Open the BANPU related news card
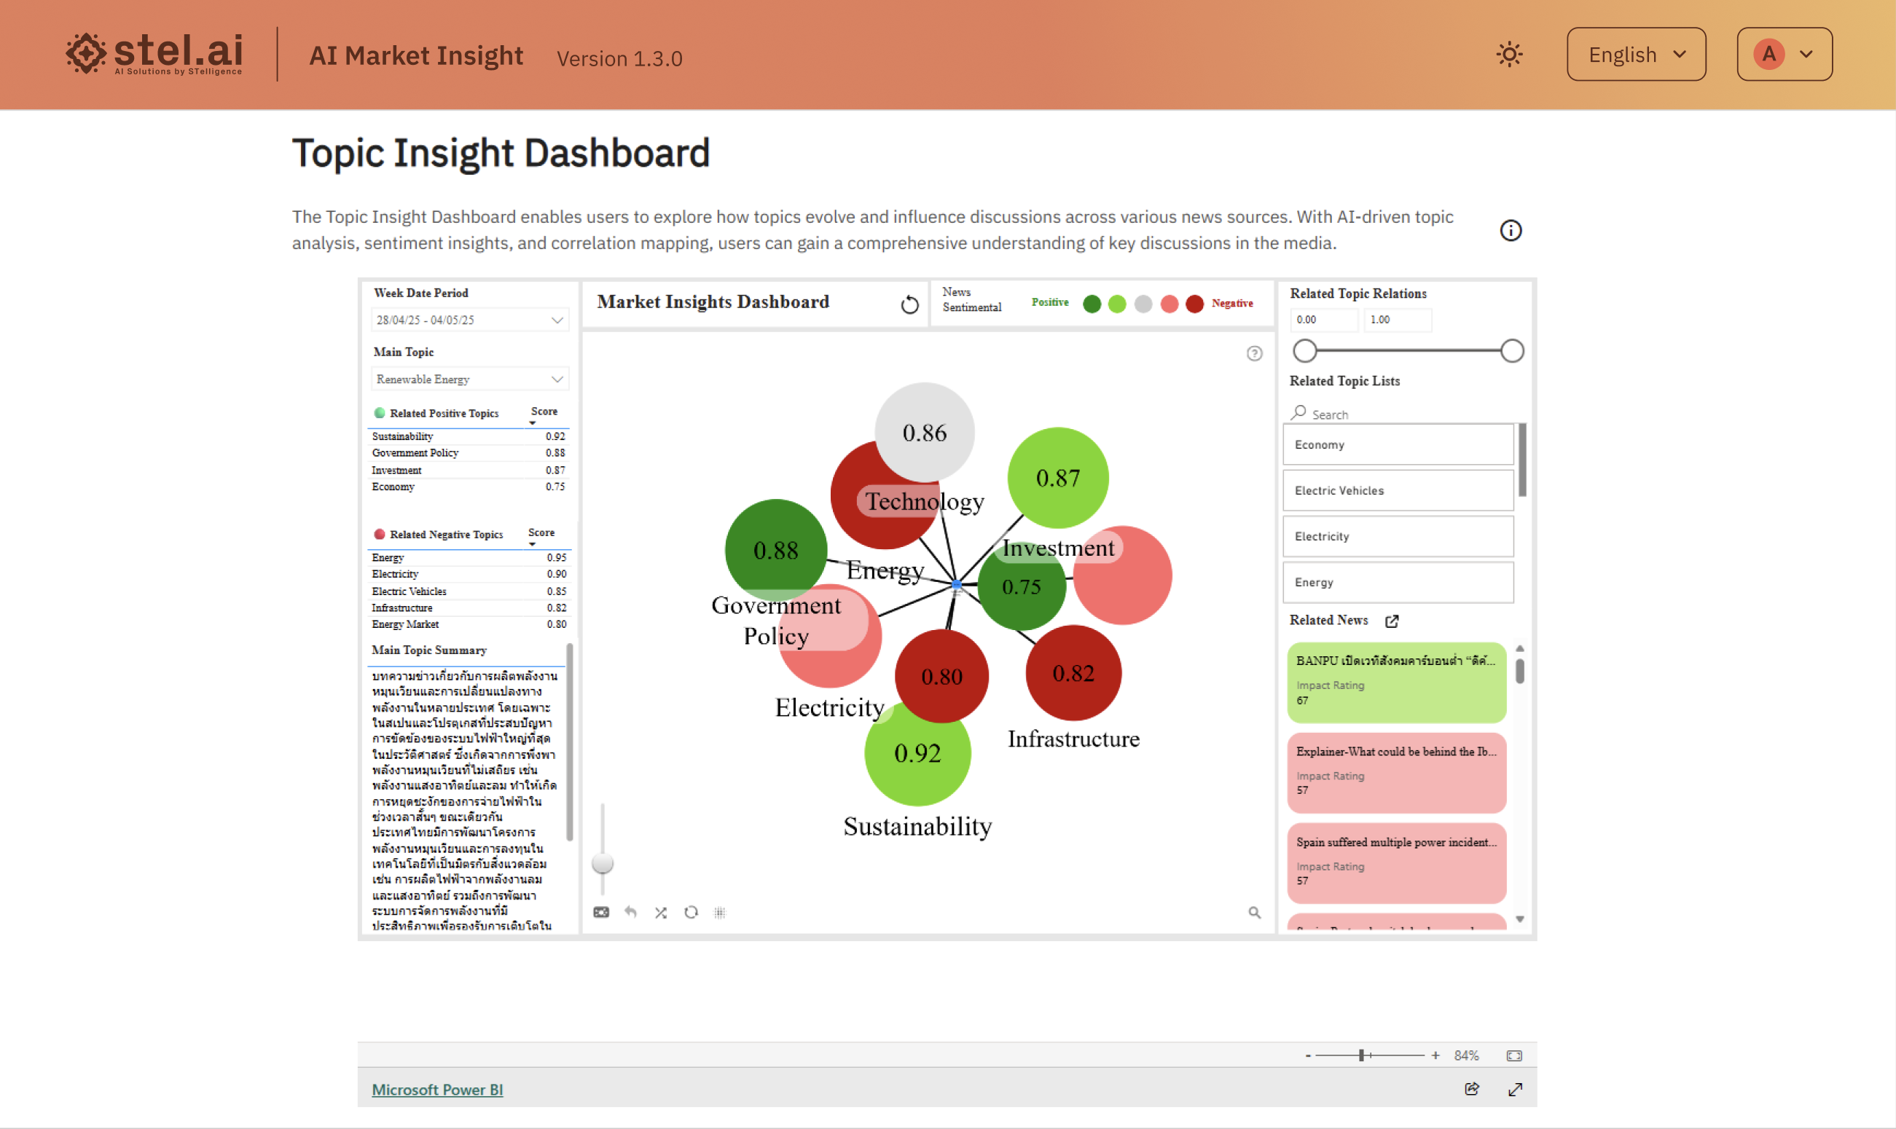 (x=1396, y=682)
